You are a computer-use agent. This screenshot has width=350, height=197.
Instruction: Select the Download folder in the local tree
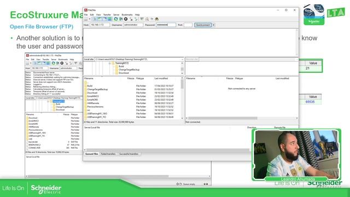click(x=124, y=73)
